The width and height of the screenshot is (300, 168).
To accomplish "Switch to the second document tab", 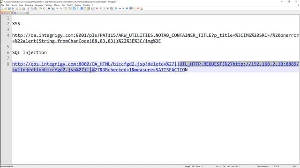I will click(21, 13).
